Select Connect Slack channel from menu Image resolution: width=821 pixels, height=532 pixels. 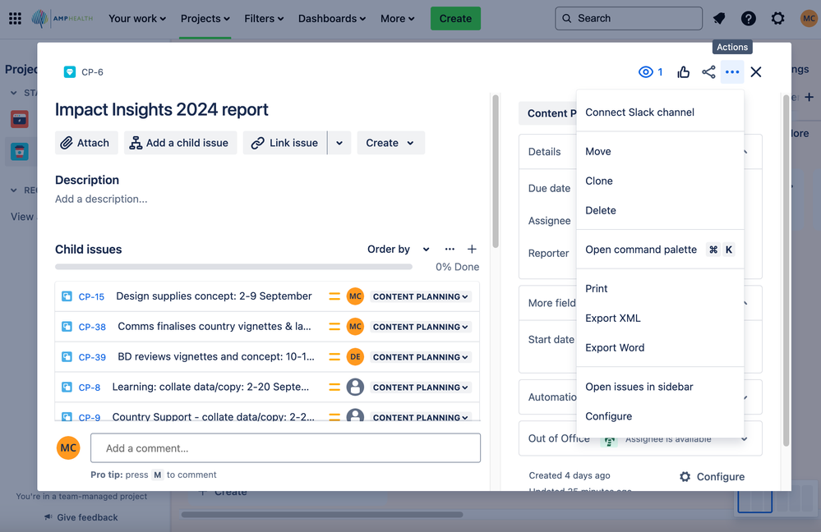pyautogui.click(x=660, y=112)
